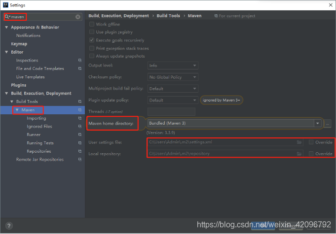The image size is (336, 234).
Task: Click project-level icon next to Importing
Action: click(80, 118)
